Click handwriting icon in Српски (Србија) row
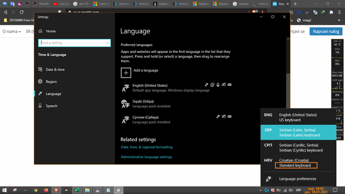This screenshot has width=345, height=194. coord(224,116)
